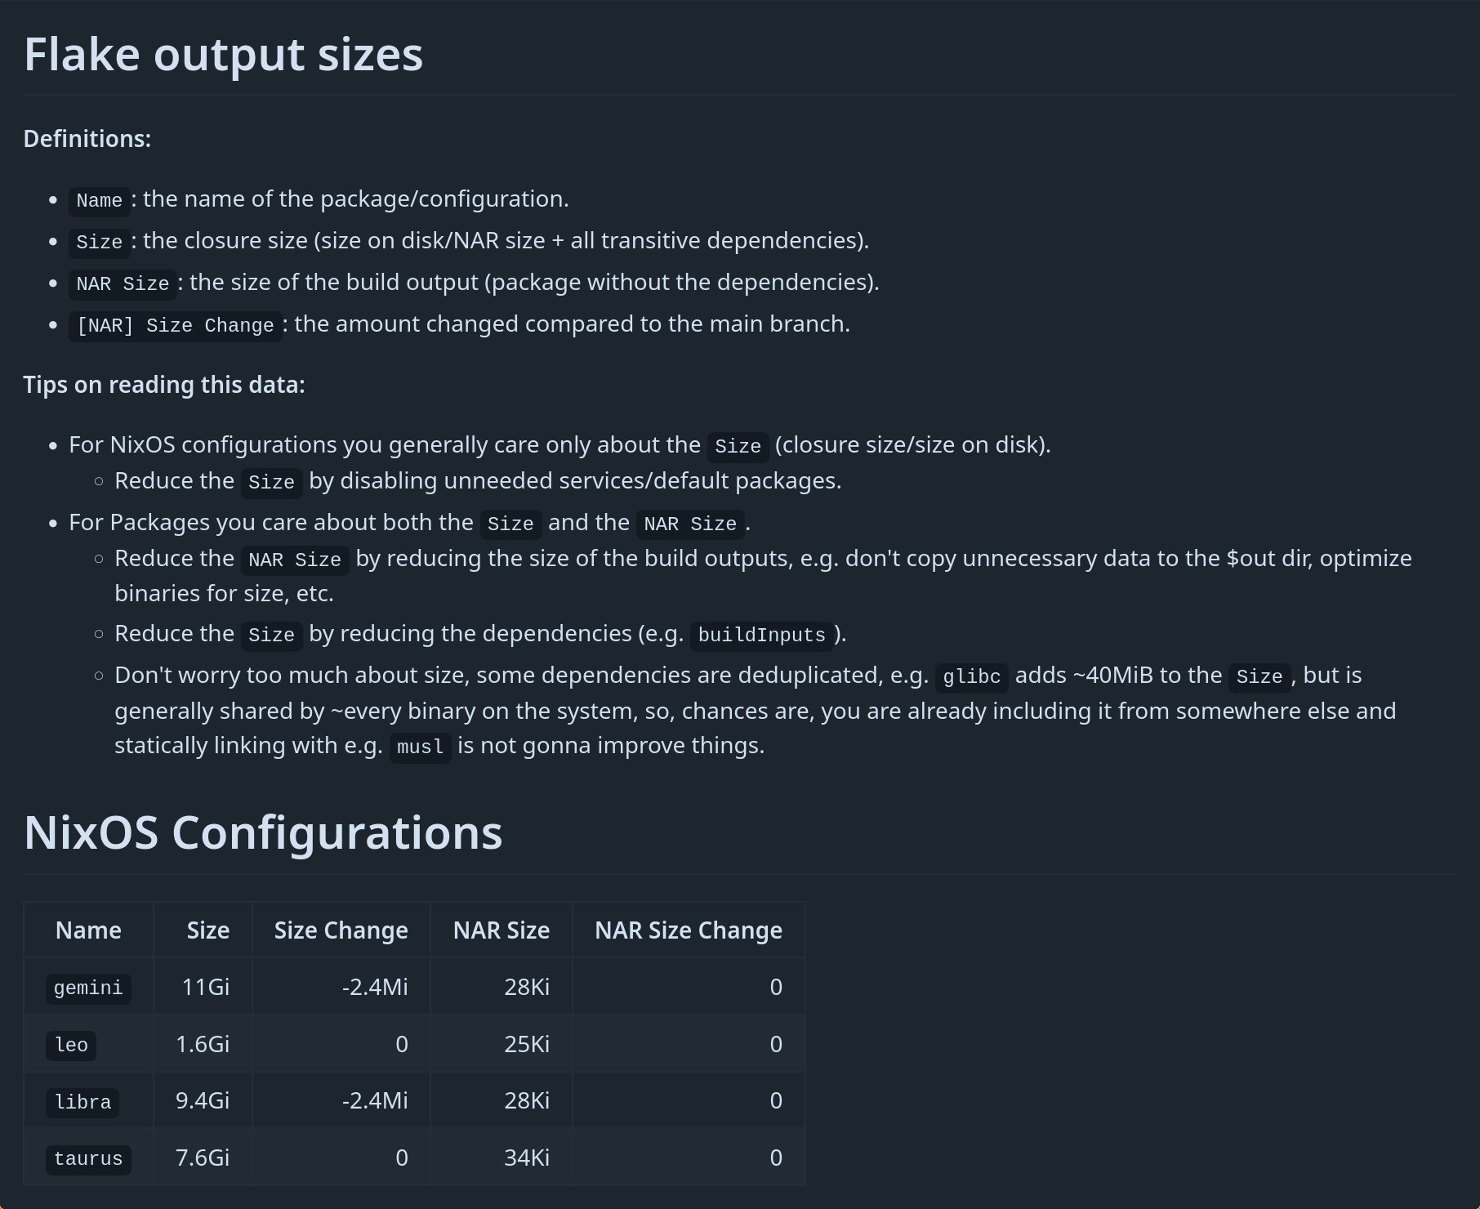Viewport: 1480px width, 1209px height.
Task: Click the 'gemini' configuration name
Action: 88,988
